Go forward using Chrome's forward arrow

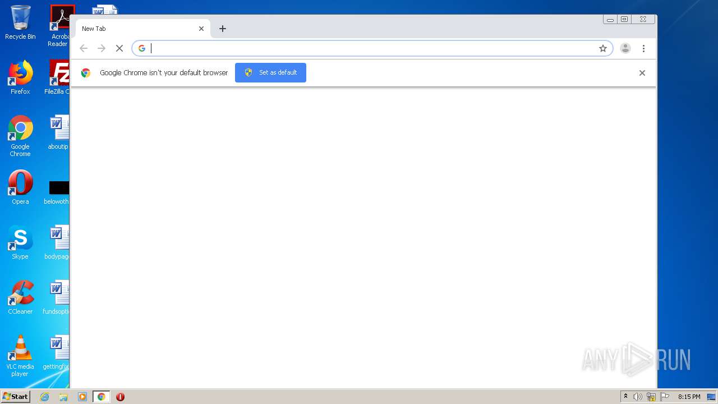pyautogui.click(x=102, y=48)
